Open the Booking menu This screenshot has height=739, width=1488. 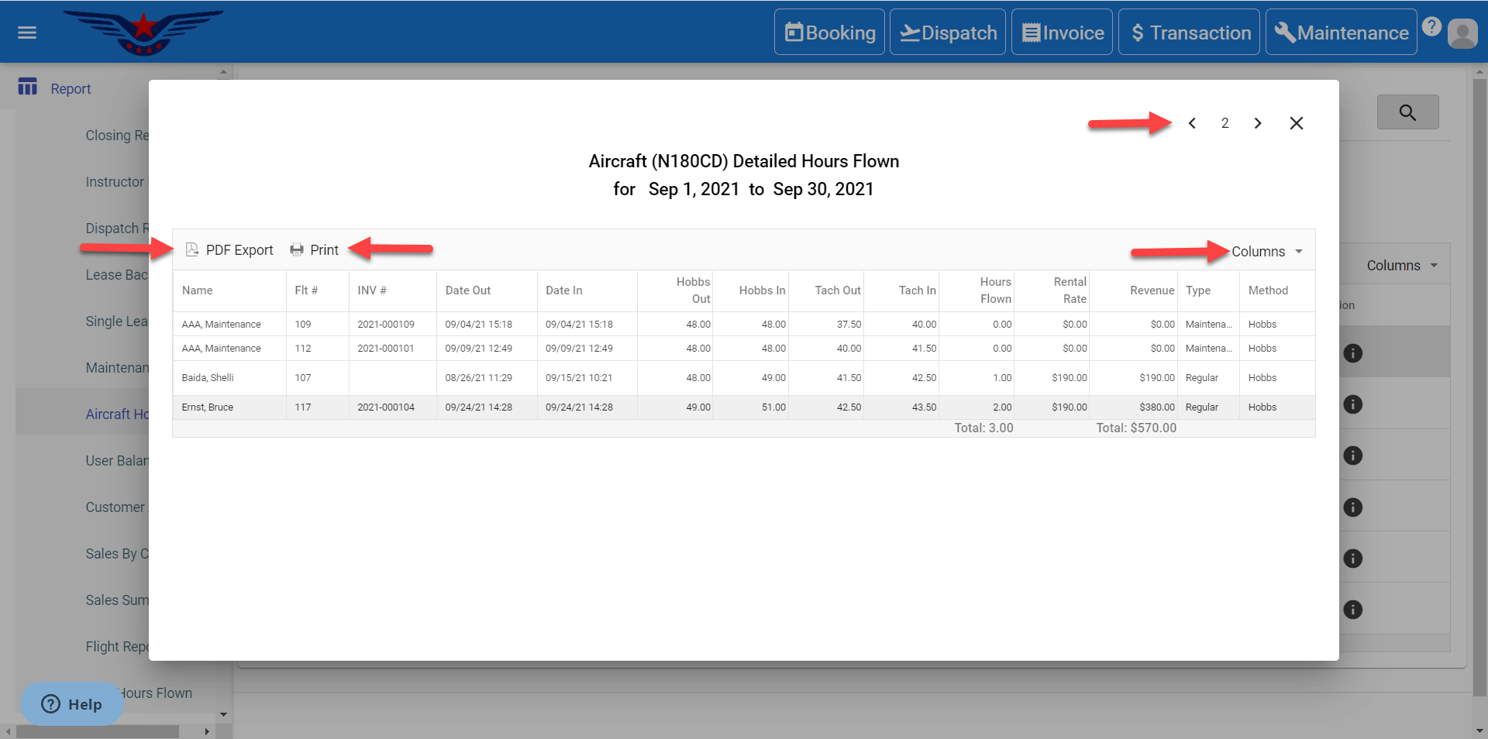(829, 33)
